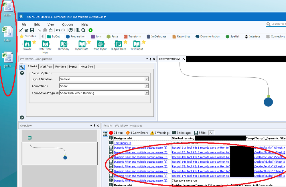This screenshot has height=187, width=286.
Task: Click the Results list view icon
Action: click(x=105, y=134)
